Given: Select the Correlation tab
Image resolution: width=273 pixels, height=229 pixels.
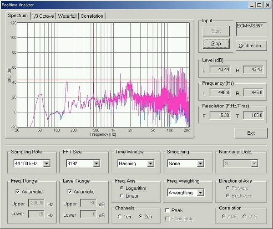Looking at the screenshot, I should coord(92,16).
